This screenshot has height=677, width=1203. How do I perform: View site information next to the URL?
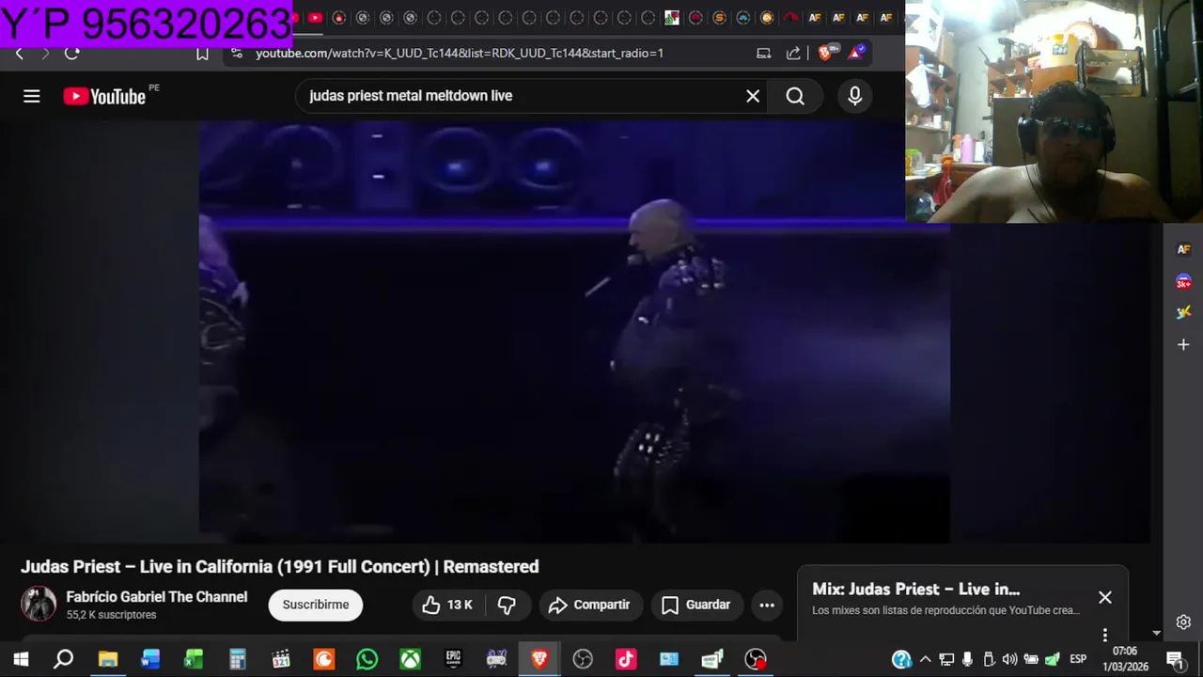(237, 54)
